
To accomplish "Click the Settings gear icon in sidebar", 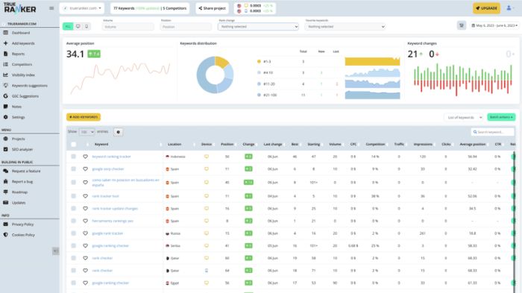I will click(x=6, y=117).
